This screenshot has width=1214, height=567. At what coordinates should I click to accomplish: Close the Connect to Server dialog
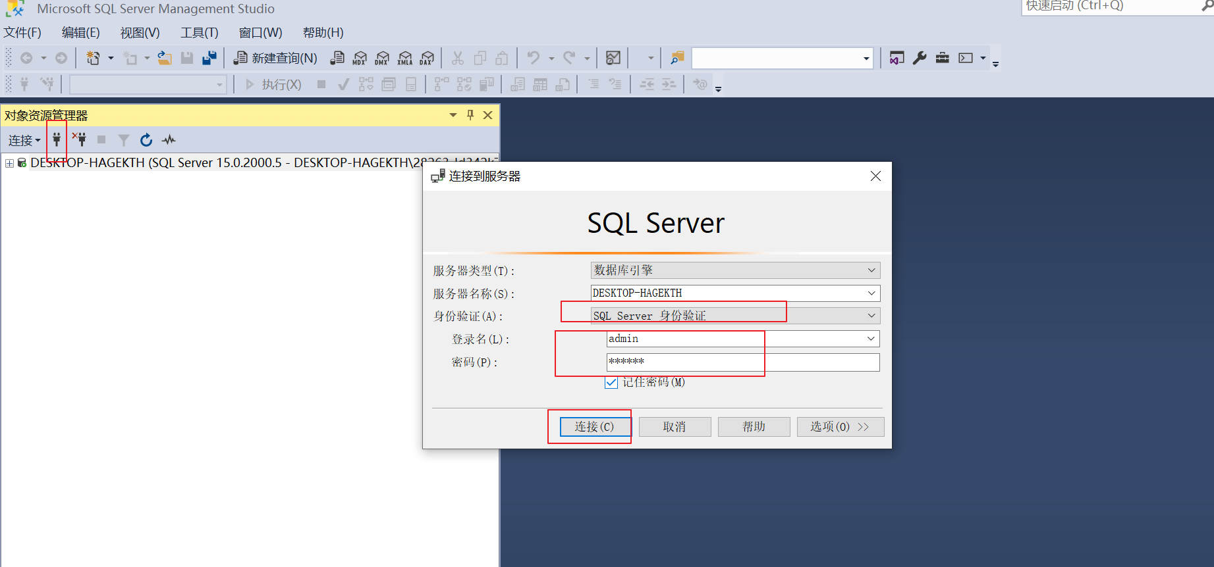pos(875,176)
